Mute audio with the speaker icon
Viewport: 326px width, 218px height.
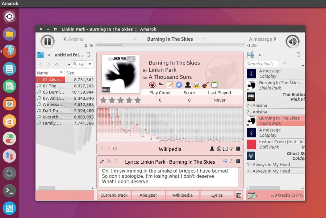pos(292,42)
